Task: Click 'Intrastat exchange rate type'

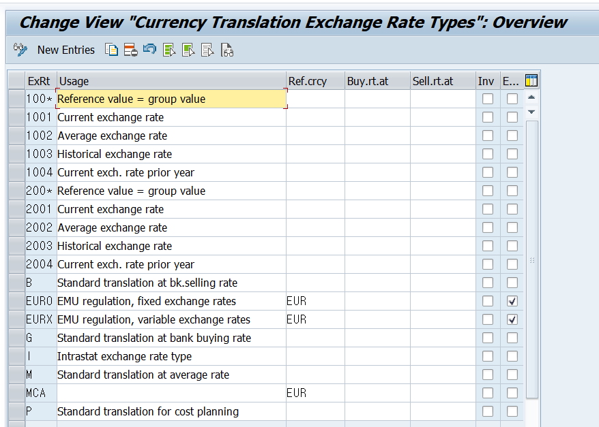Action: [x=124, y=356]
